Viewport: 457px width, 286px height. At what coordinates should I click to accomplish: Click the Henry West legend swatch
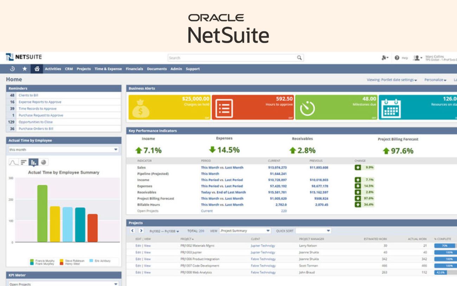click(x=62, y=263)
